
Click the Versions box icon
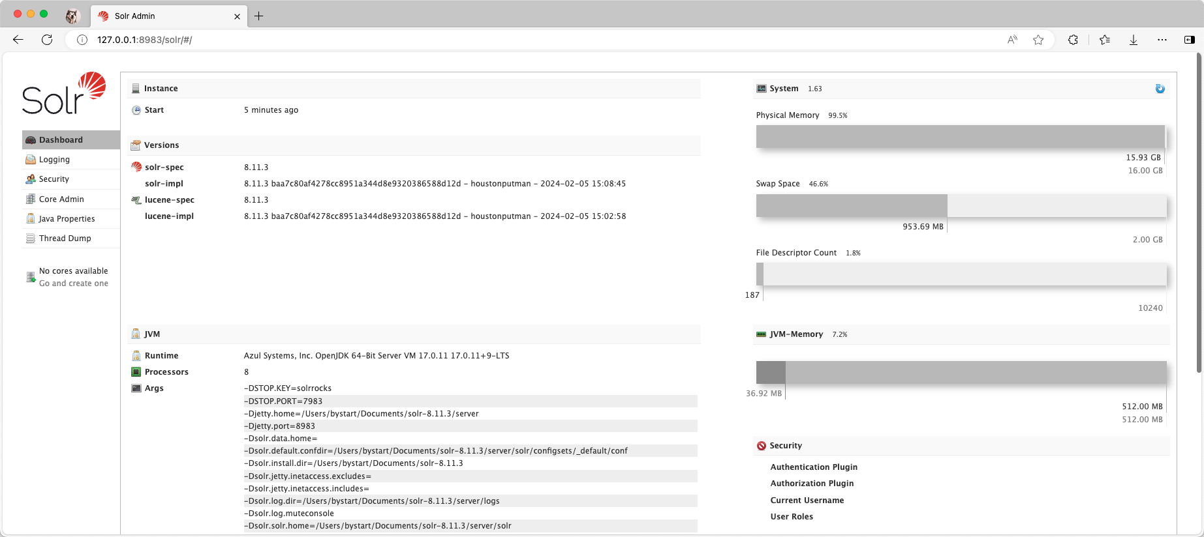(x=136, y=145)
